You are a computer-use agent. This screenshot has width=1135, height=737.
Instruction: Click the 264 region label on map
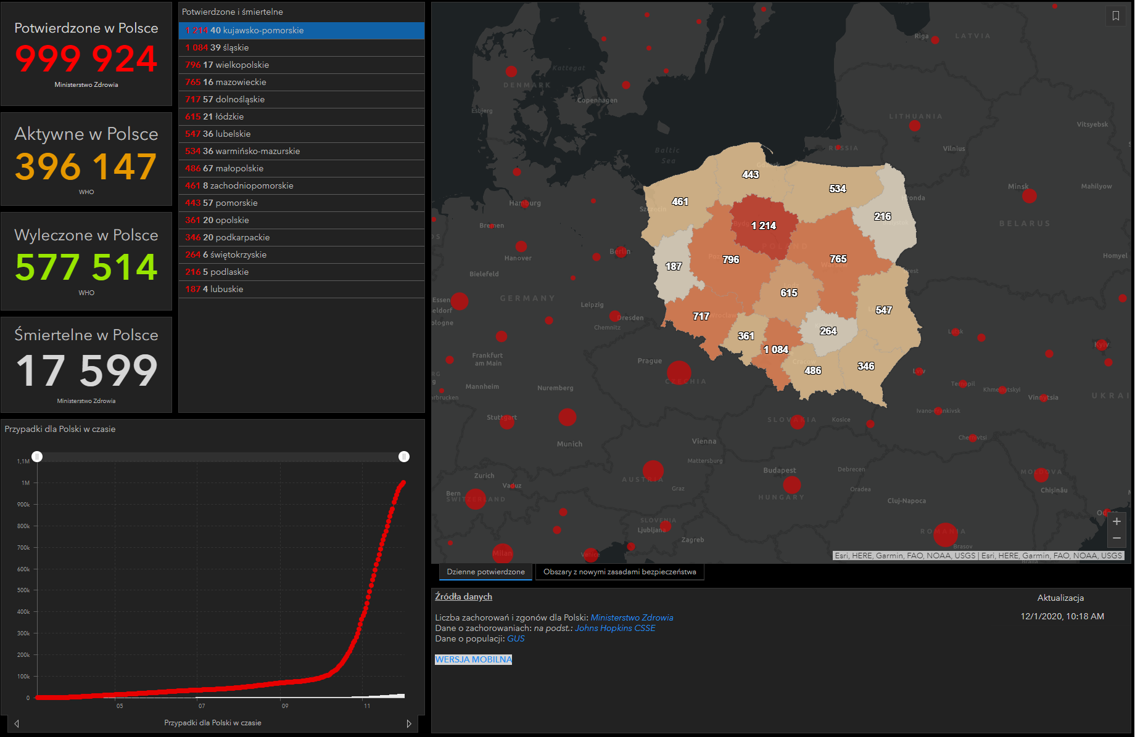pyautogui.click(x=828, y=331)
